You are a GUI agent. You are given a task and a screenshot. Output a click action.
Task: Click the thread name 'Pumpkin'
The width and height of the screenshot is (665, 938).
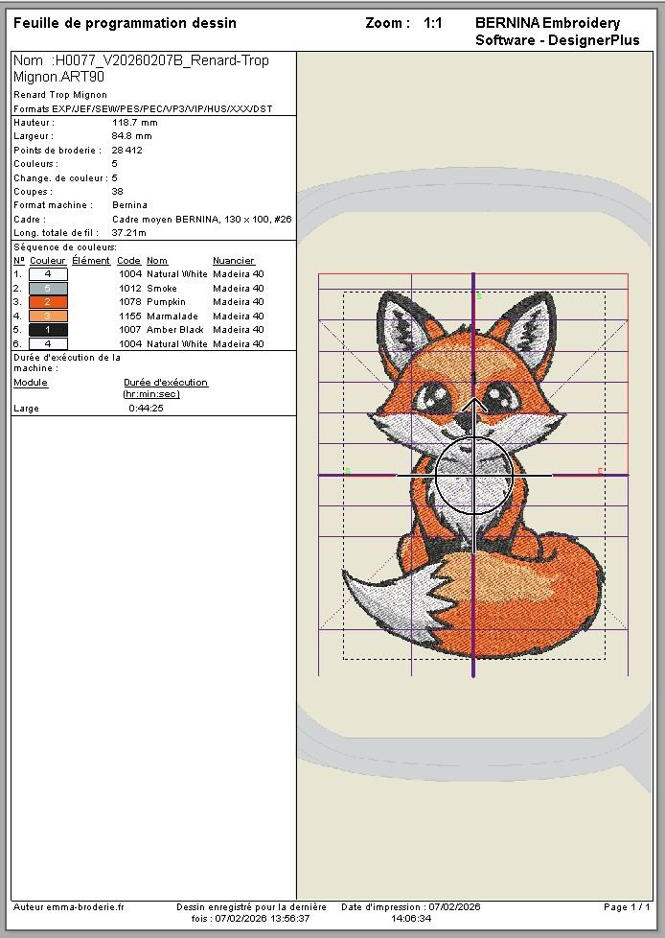coord(166,302)
